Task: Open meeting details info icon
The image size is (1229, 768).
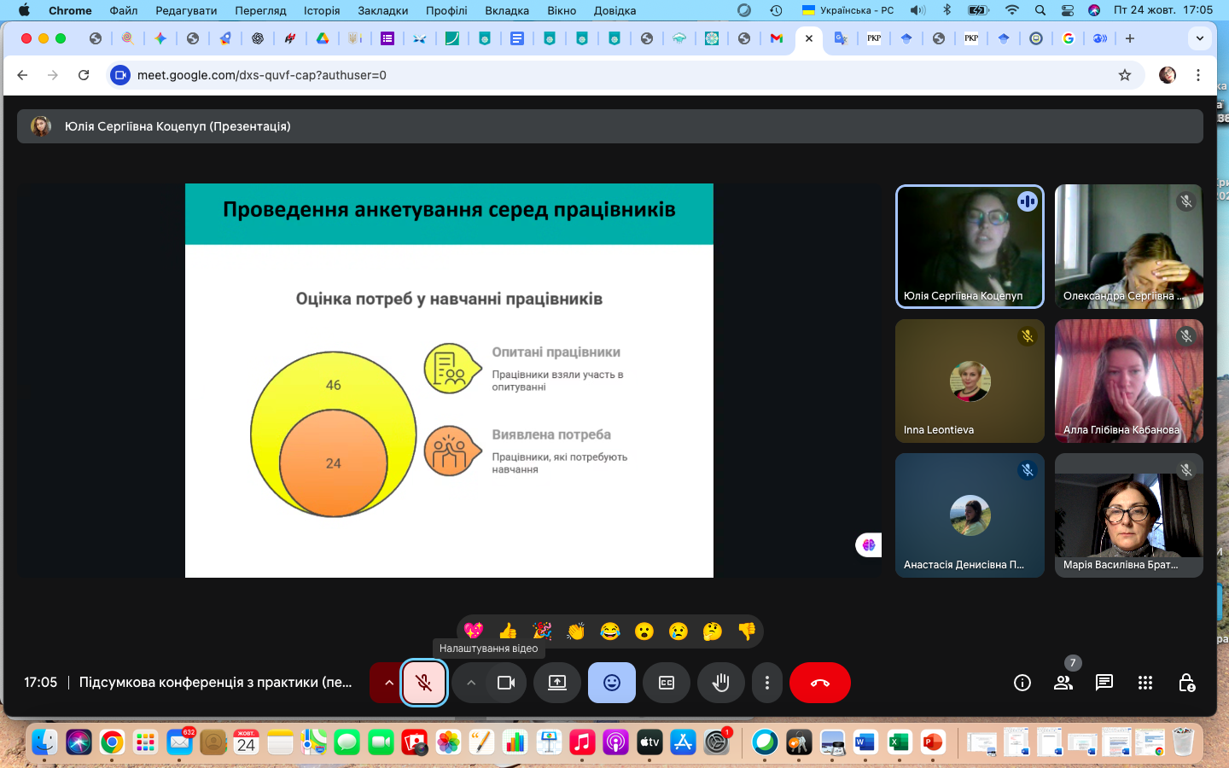Action: point(1022,683)
